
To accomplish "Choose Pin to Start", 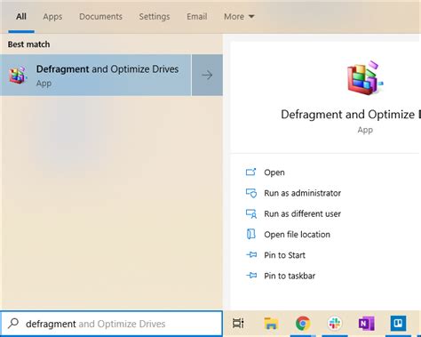I will click(284, 255).
